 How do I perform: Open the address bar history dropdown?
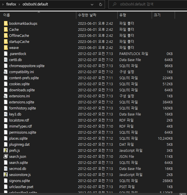tap(92, 5)
